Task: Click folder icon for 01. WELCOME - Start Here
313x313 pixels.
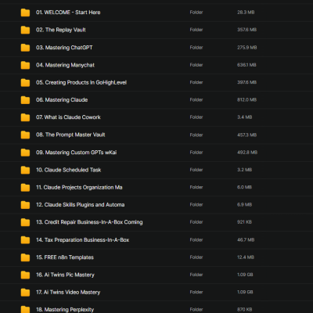Action: [25, 13]
